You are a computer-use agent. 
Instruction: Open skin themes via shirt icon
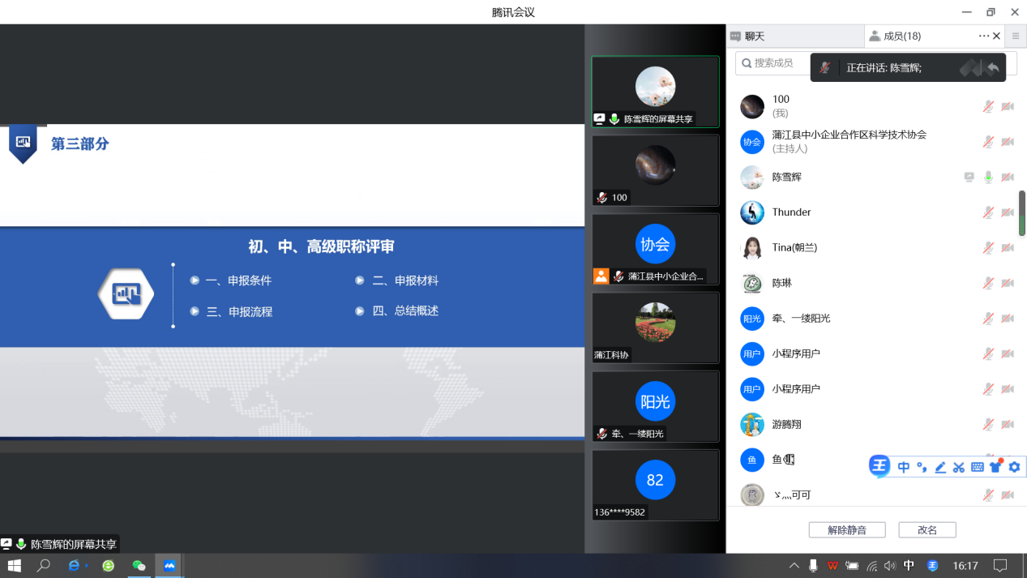point(996,467)
